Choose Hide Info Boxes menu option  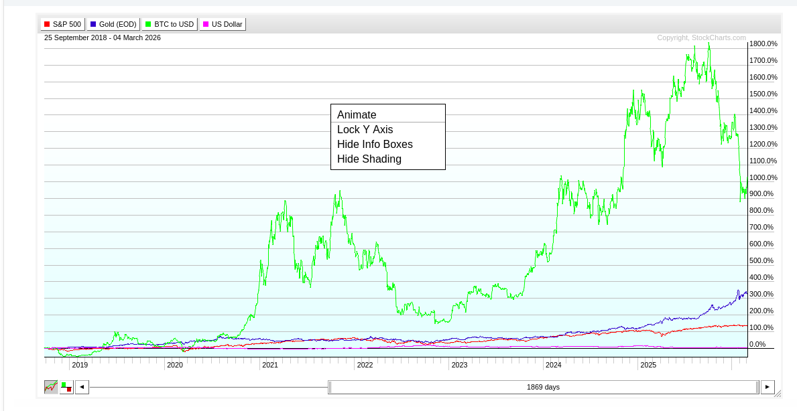click(388, 144)
